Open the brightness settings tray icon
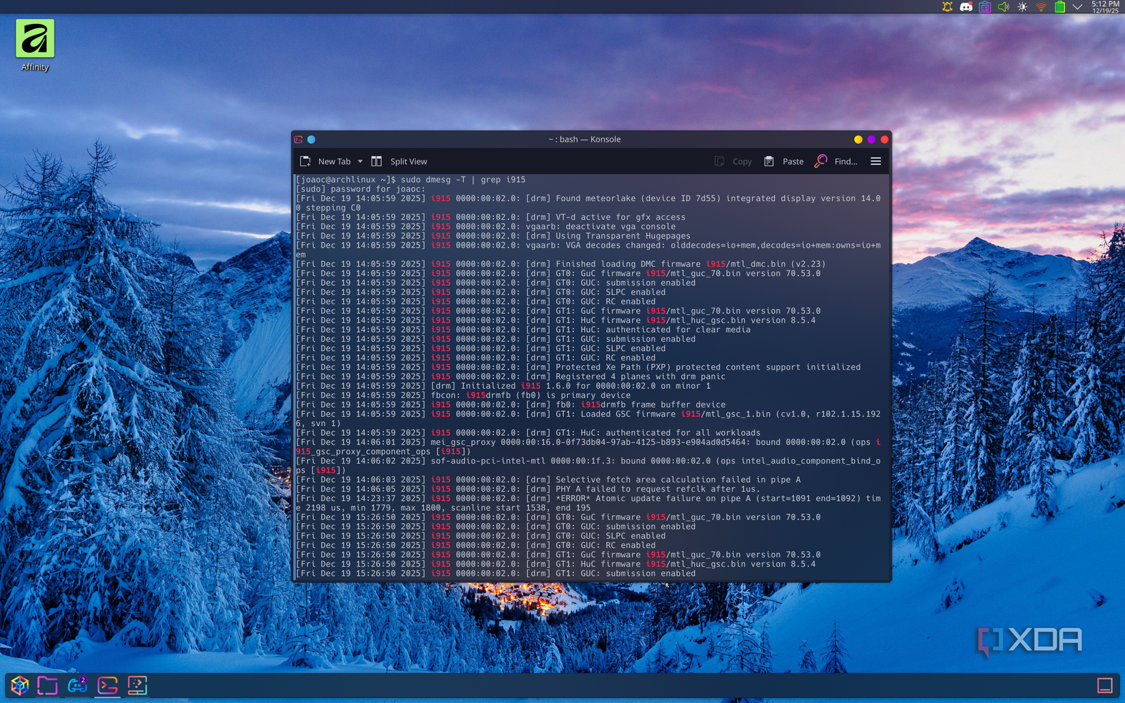The height and width of the screenshot is (703, 1125). point(1022,7)
